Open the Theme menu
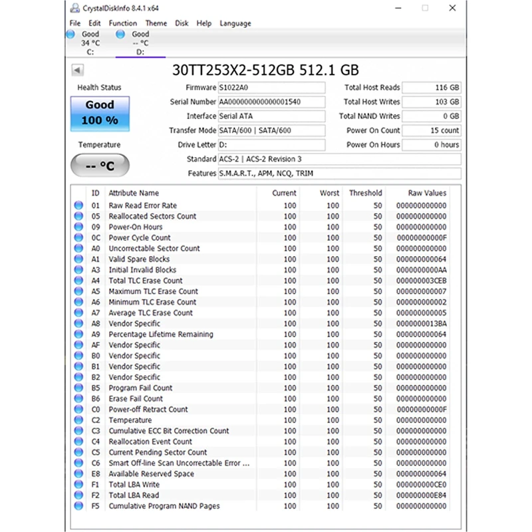 (x=156, y=23)
